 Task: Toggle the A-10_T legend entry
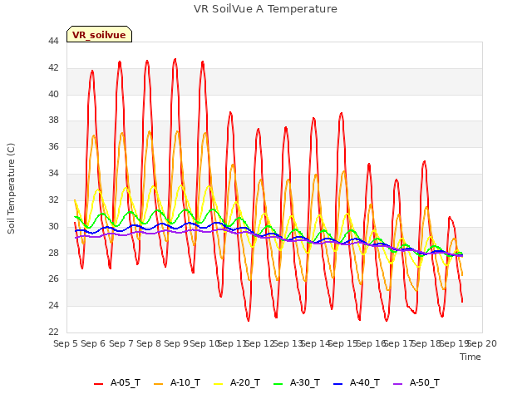pyautogui.click(x=177, y=383)
